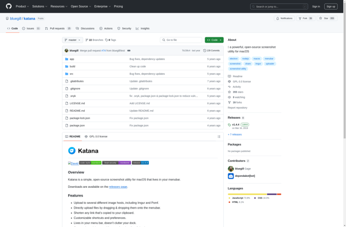The width and height of the screenshot is (346, 227).
Task: Open the src folder
Action: coord(72,74)
